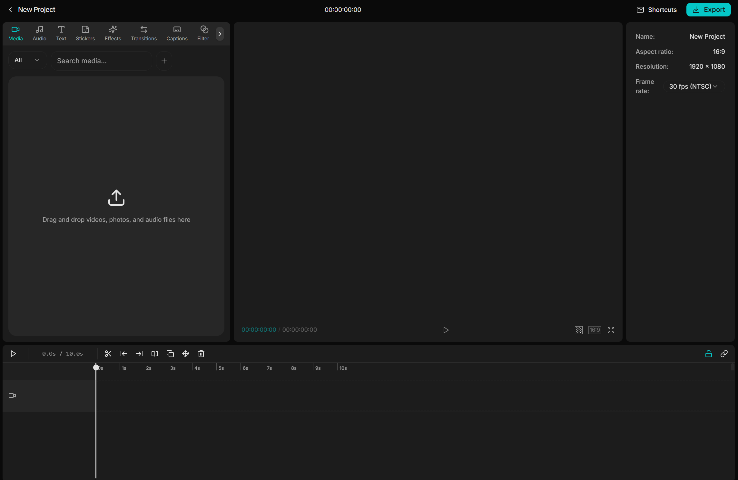This screenshot has height=480, width=738.
Task: Start timeline playback
Action: coord(13,354)
